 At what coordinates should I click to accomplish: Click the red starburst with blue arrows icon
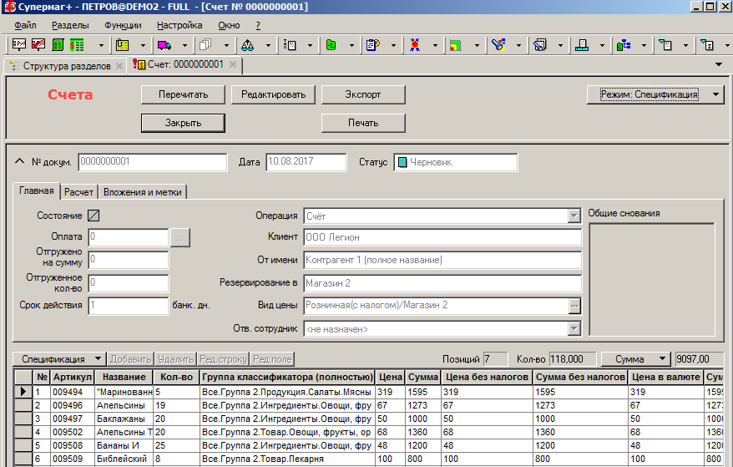point(415,45)
